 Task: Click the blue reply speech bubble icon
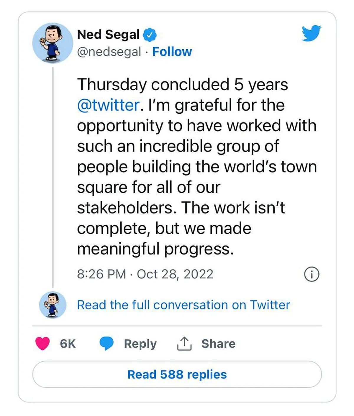point(106,344)
